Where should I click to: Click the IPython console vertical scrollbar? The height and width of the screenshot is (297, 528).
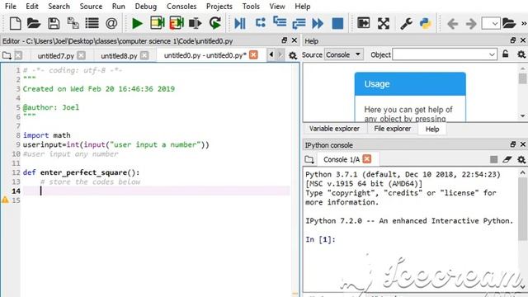(x=522, y=230)
